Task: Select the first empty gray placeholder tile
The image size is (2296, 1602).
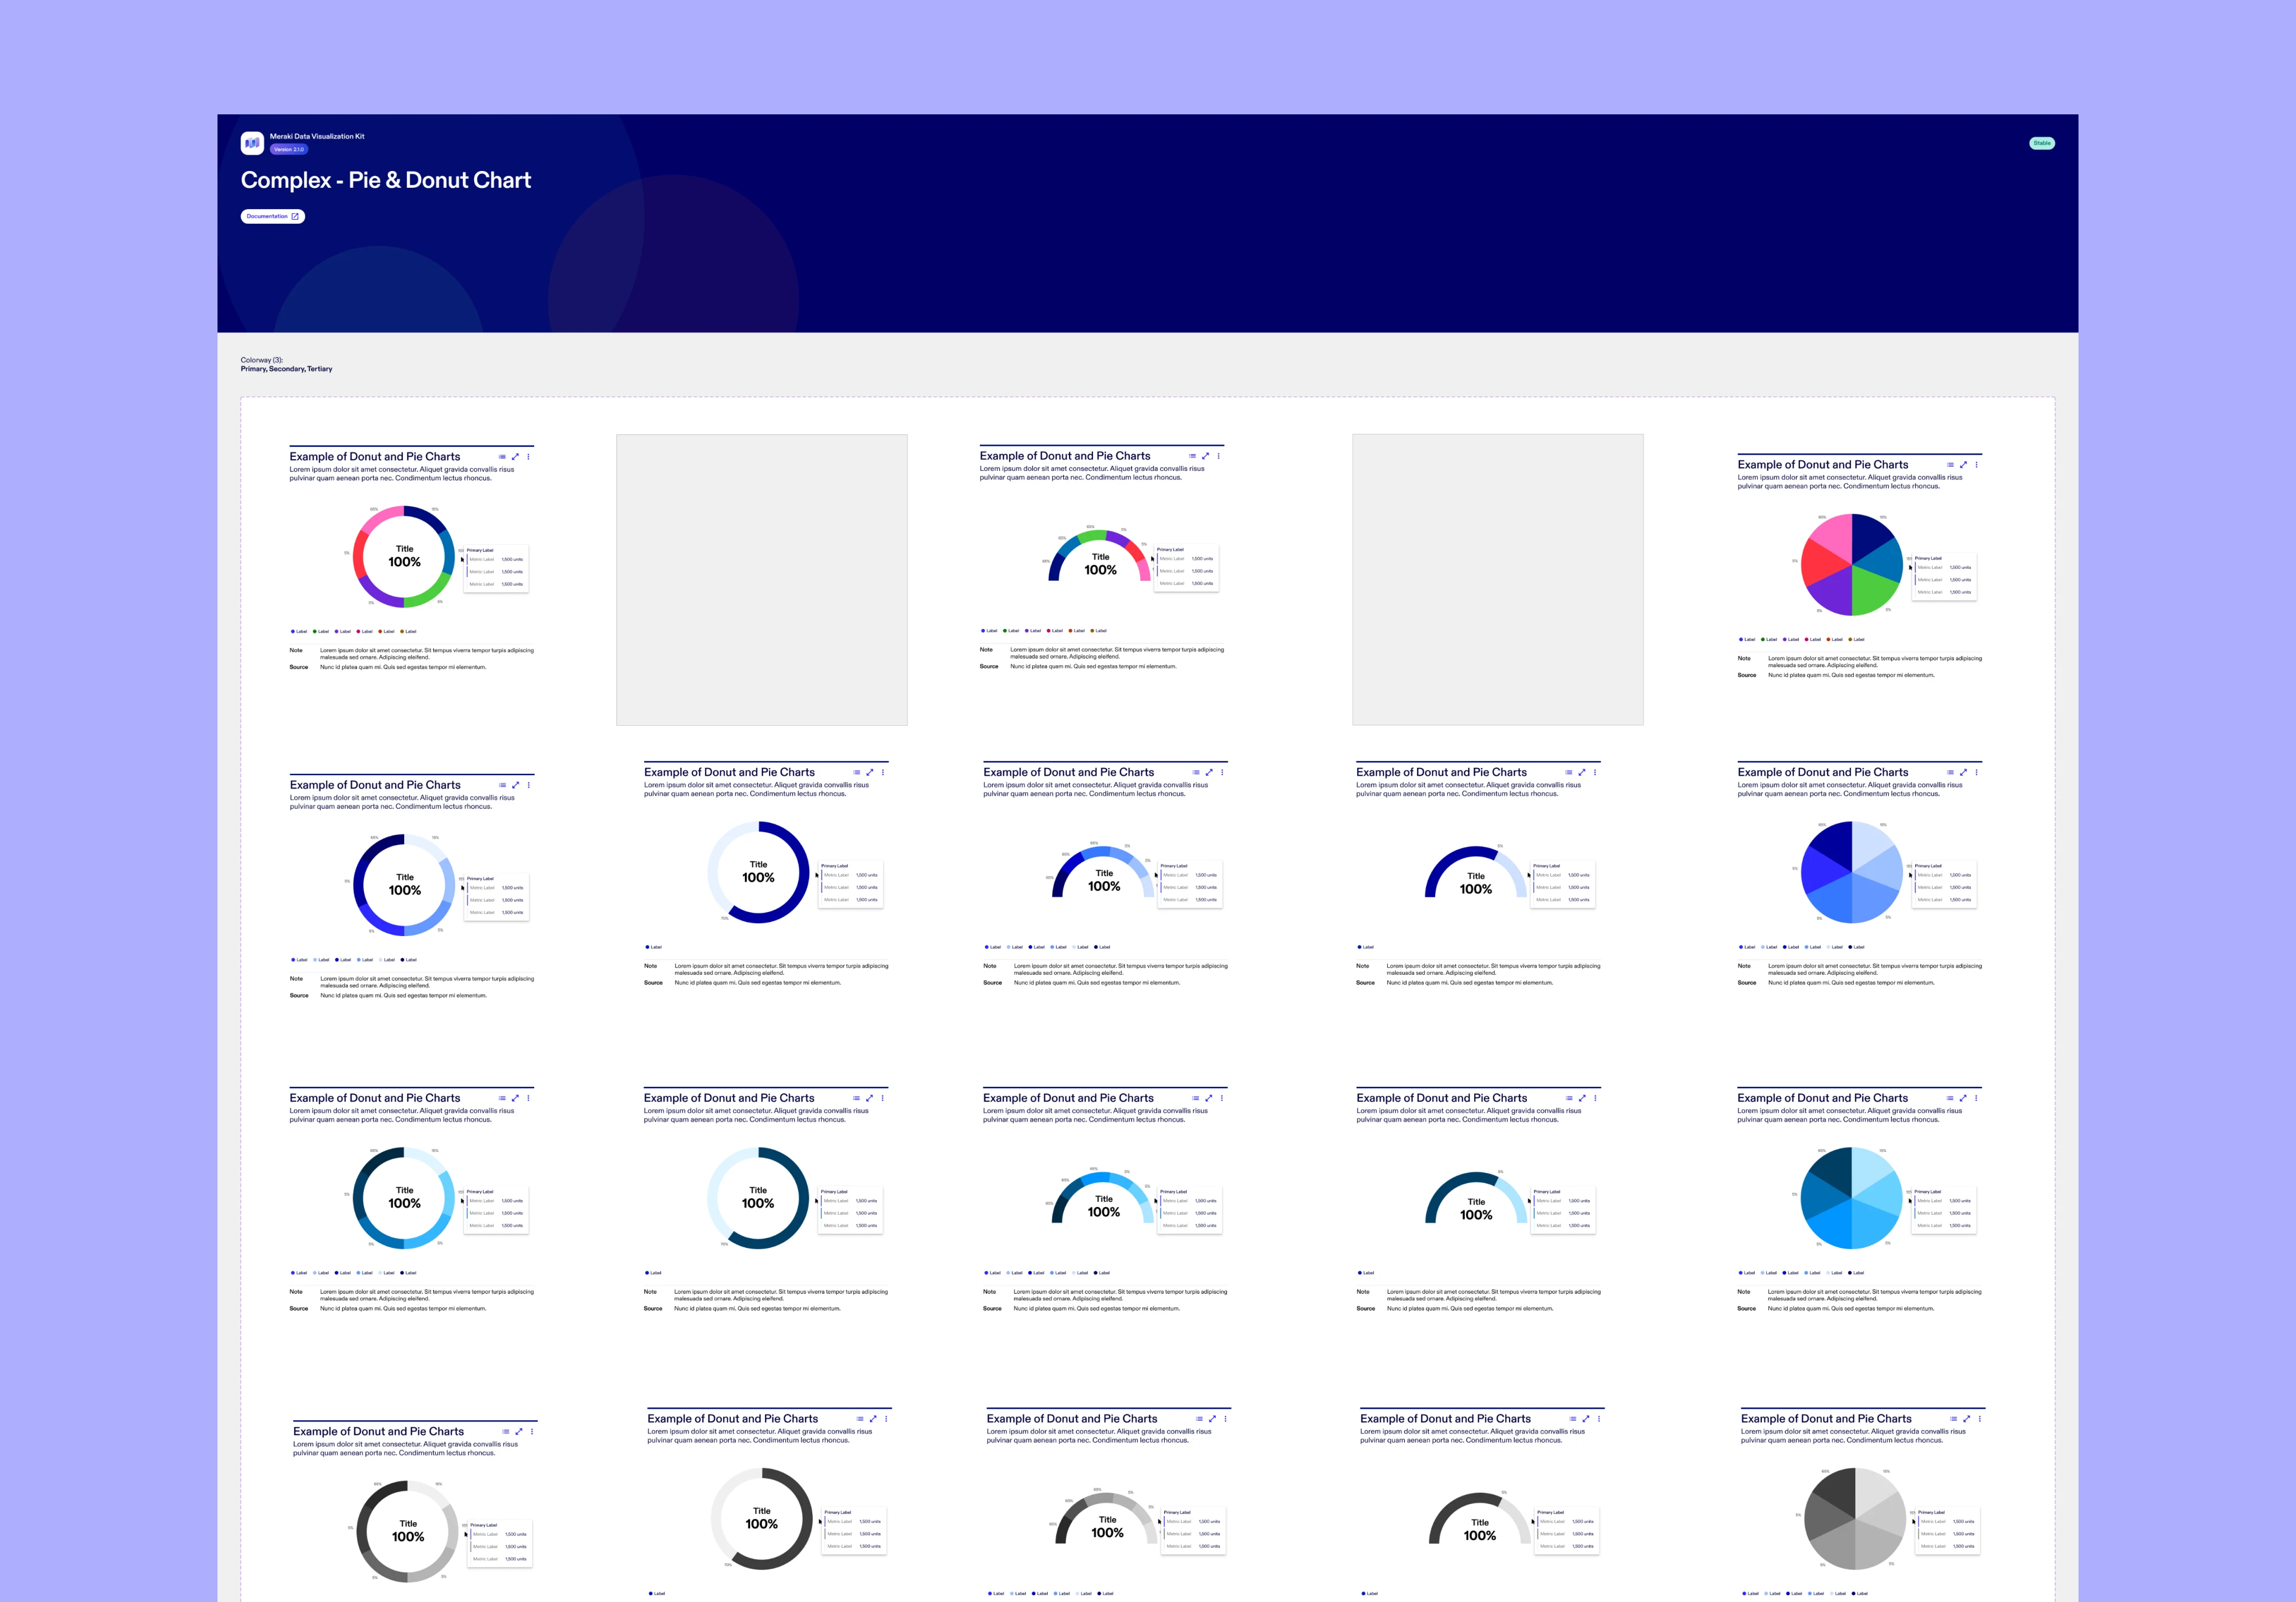Action: pyautogui.click(x=761, y=579)
